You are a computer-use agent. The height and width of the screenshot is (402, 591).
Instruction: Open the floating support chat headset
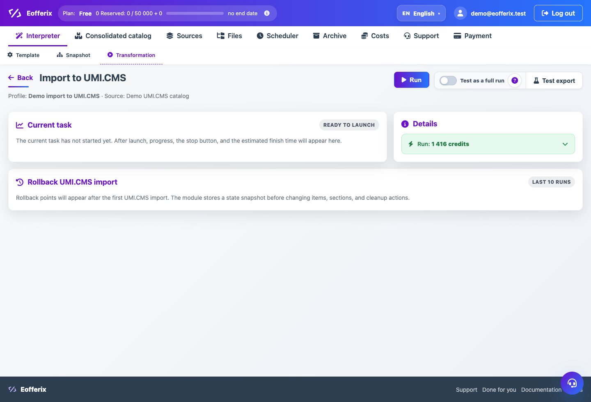(572, 383)
